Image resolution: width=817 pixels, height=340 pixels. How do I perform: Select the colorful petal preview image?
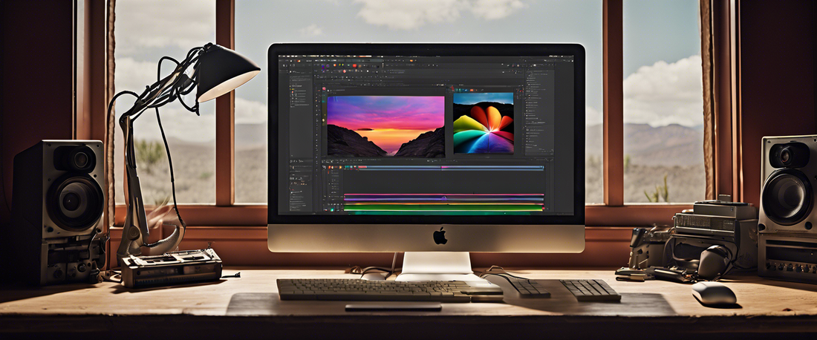pos(483,122)
